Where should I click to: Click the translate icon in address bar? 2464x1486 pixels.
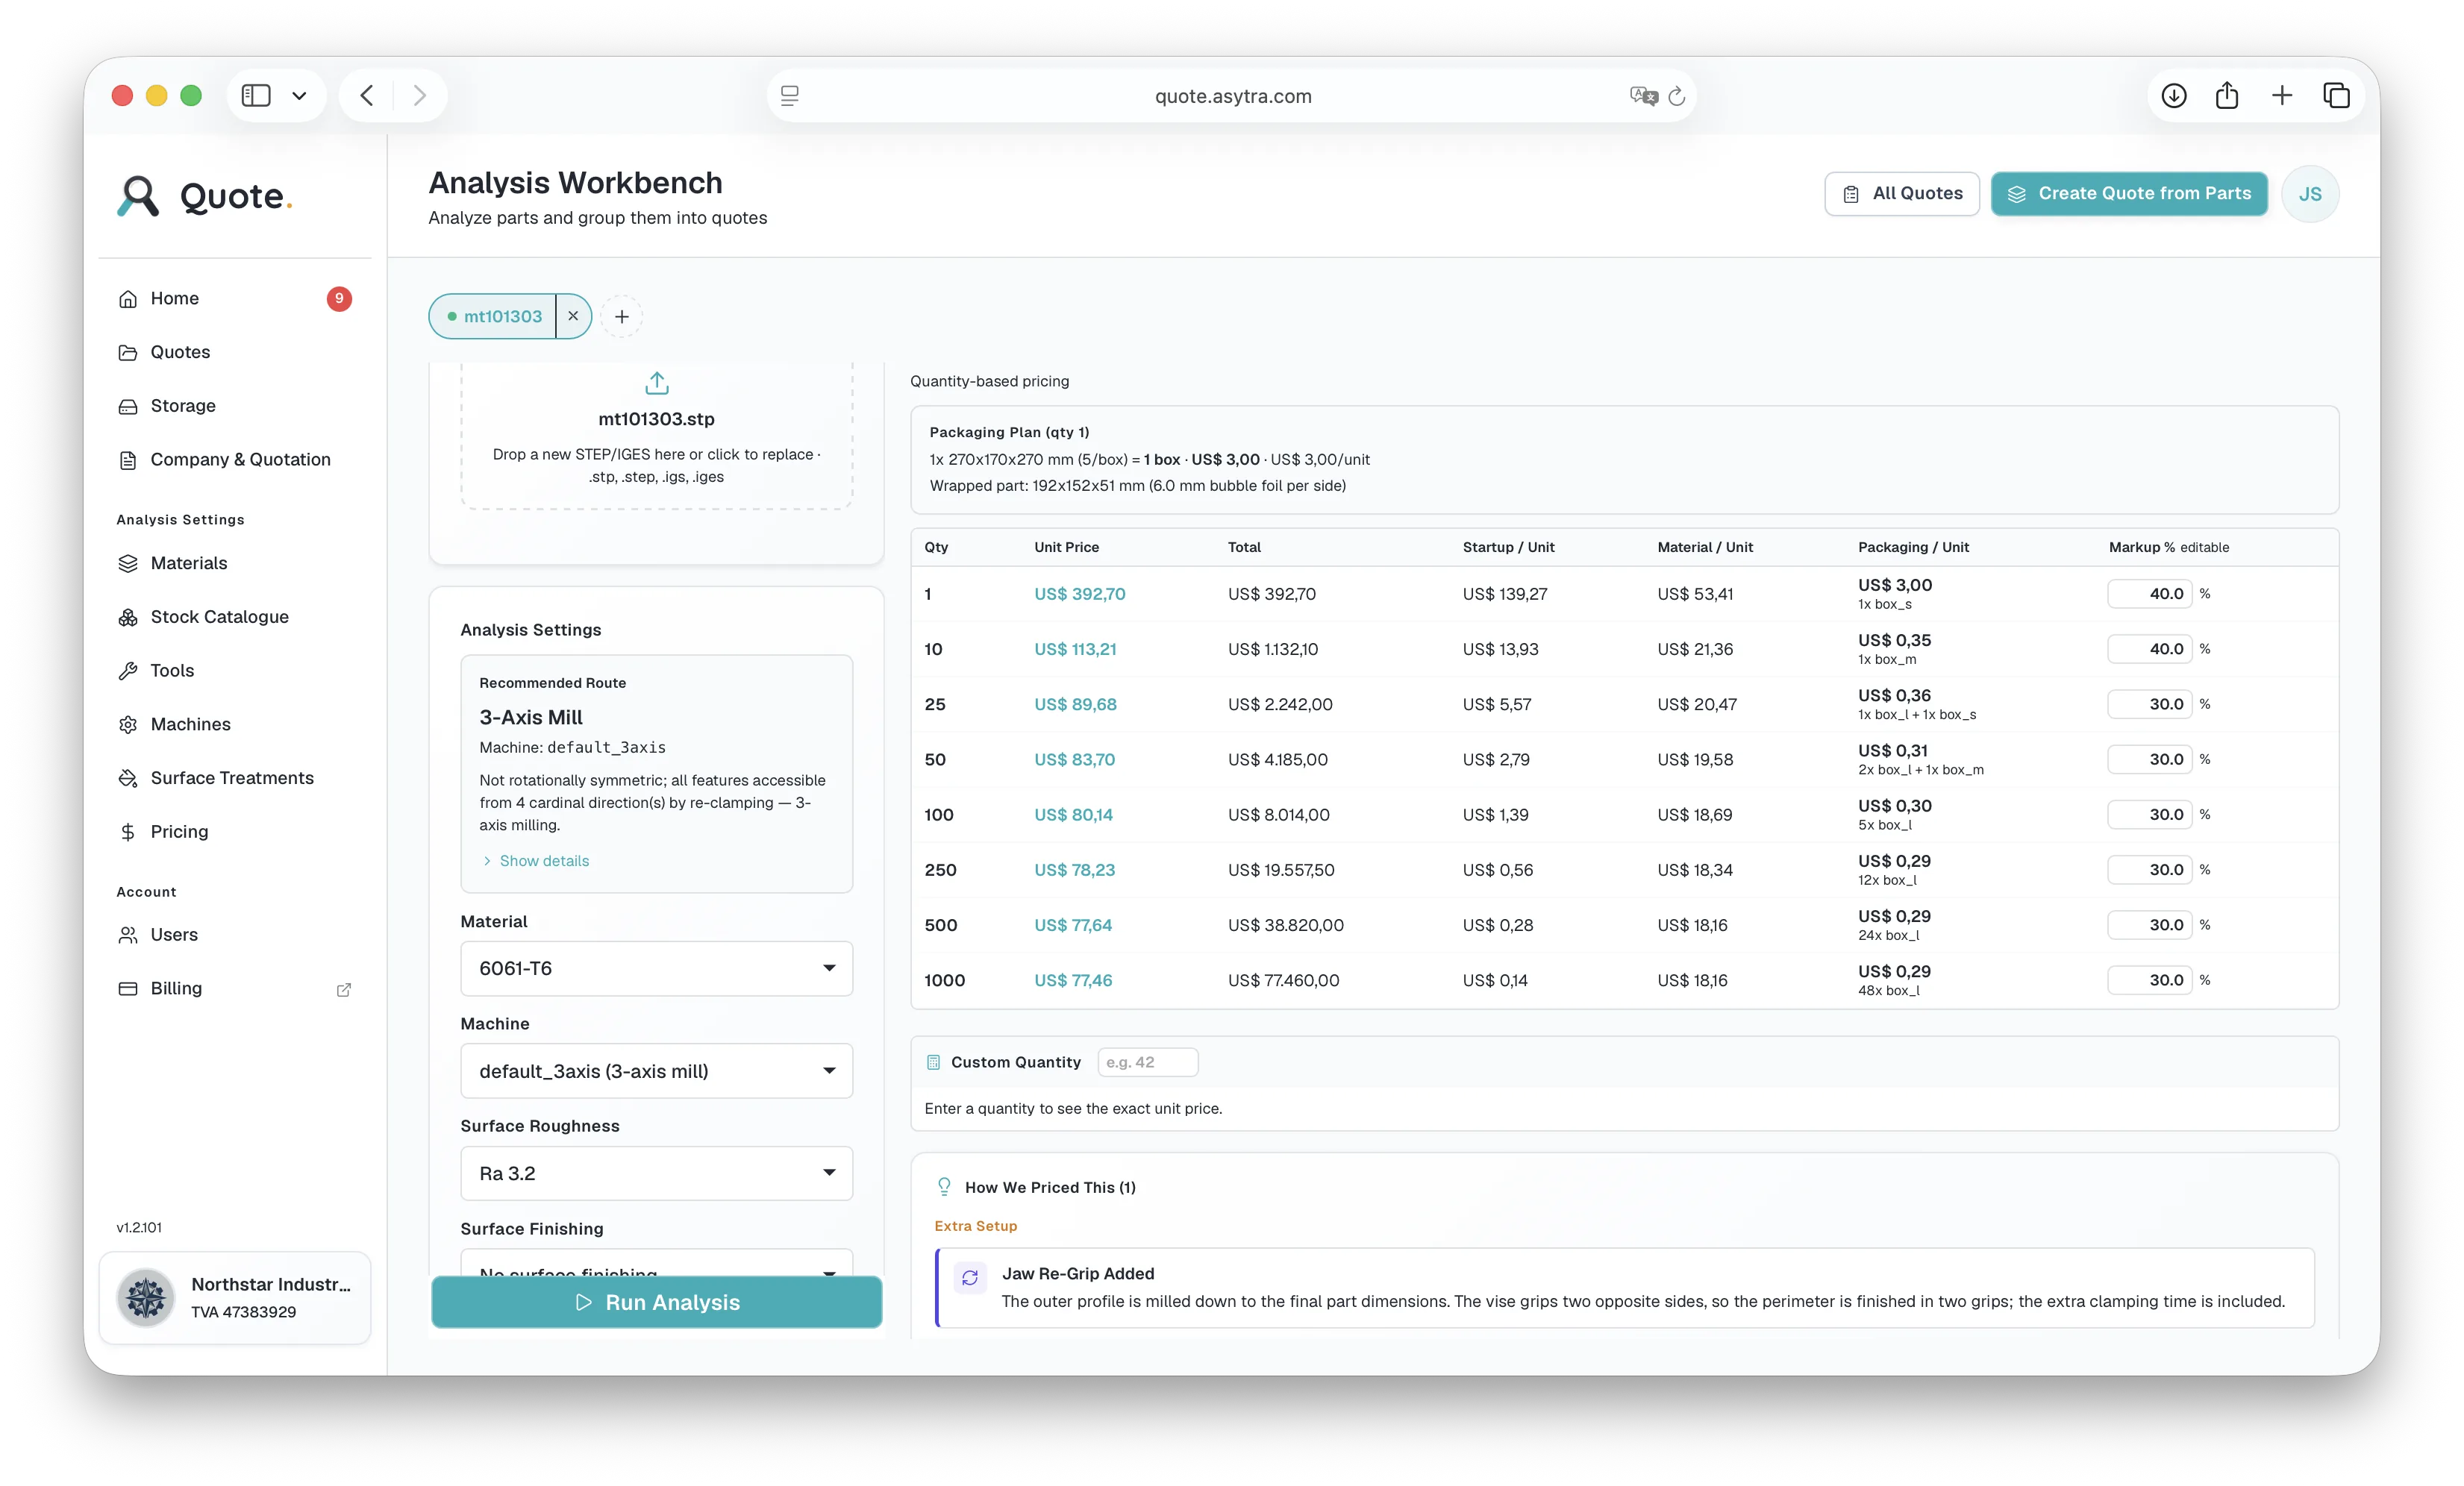point(1643,96)
